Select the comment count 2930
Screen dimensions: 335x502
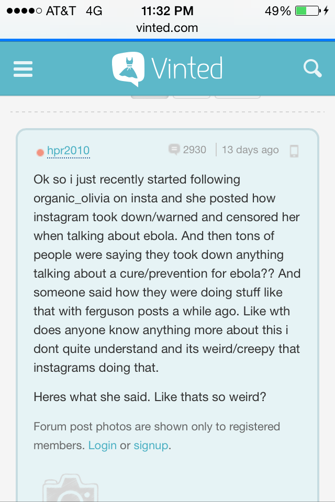196,150
